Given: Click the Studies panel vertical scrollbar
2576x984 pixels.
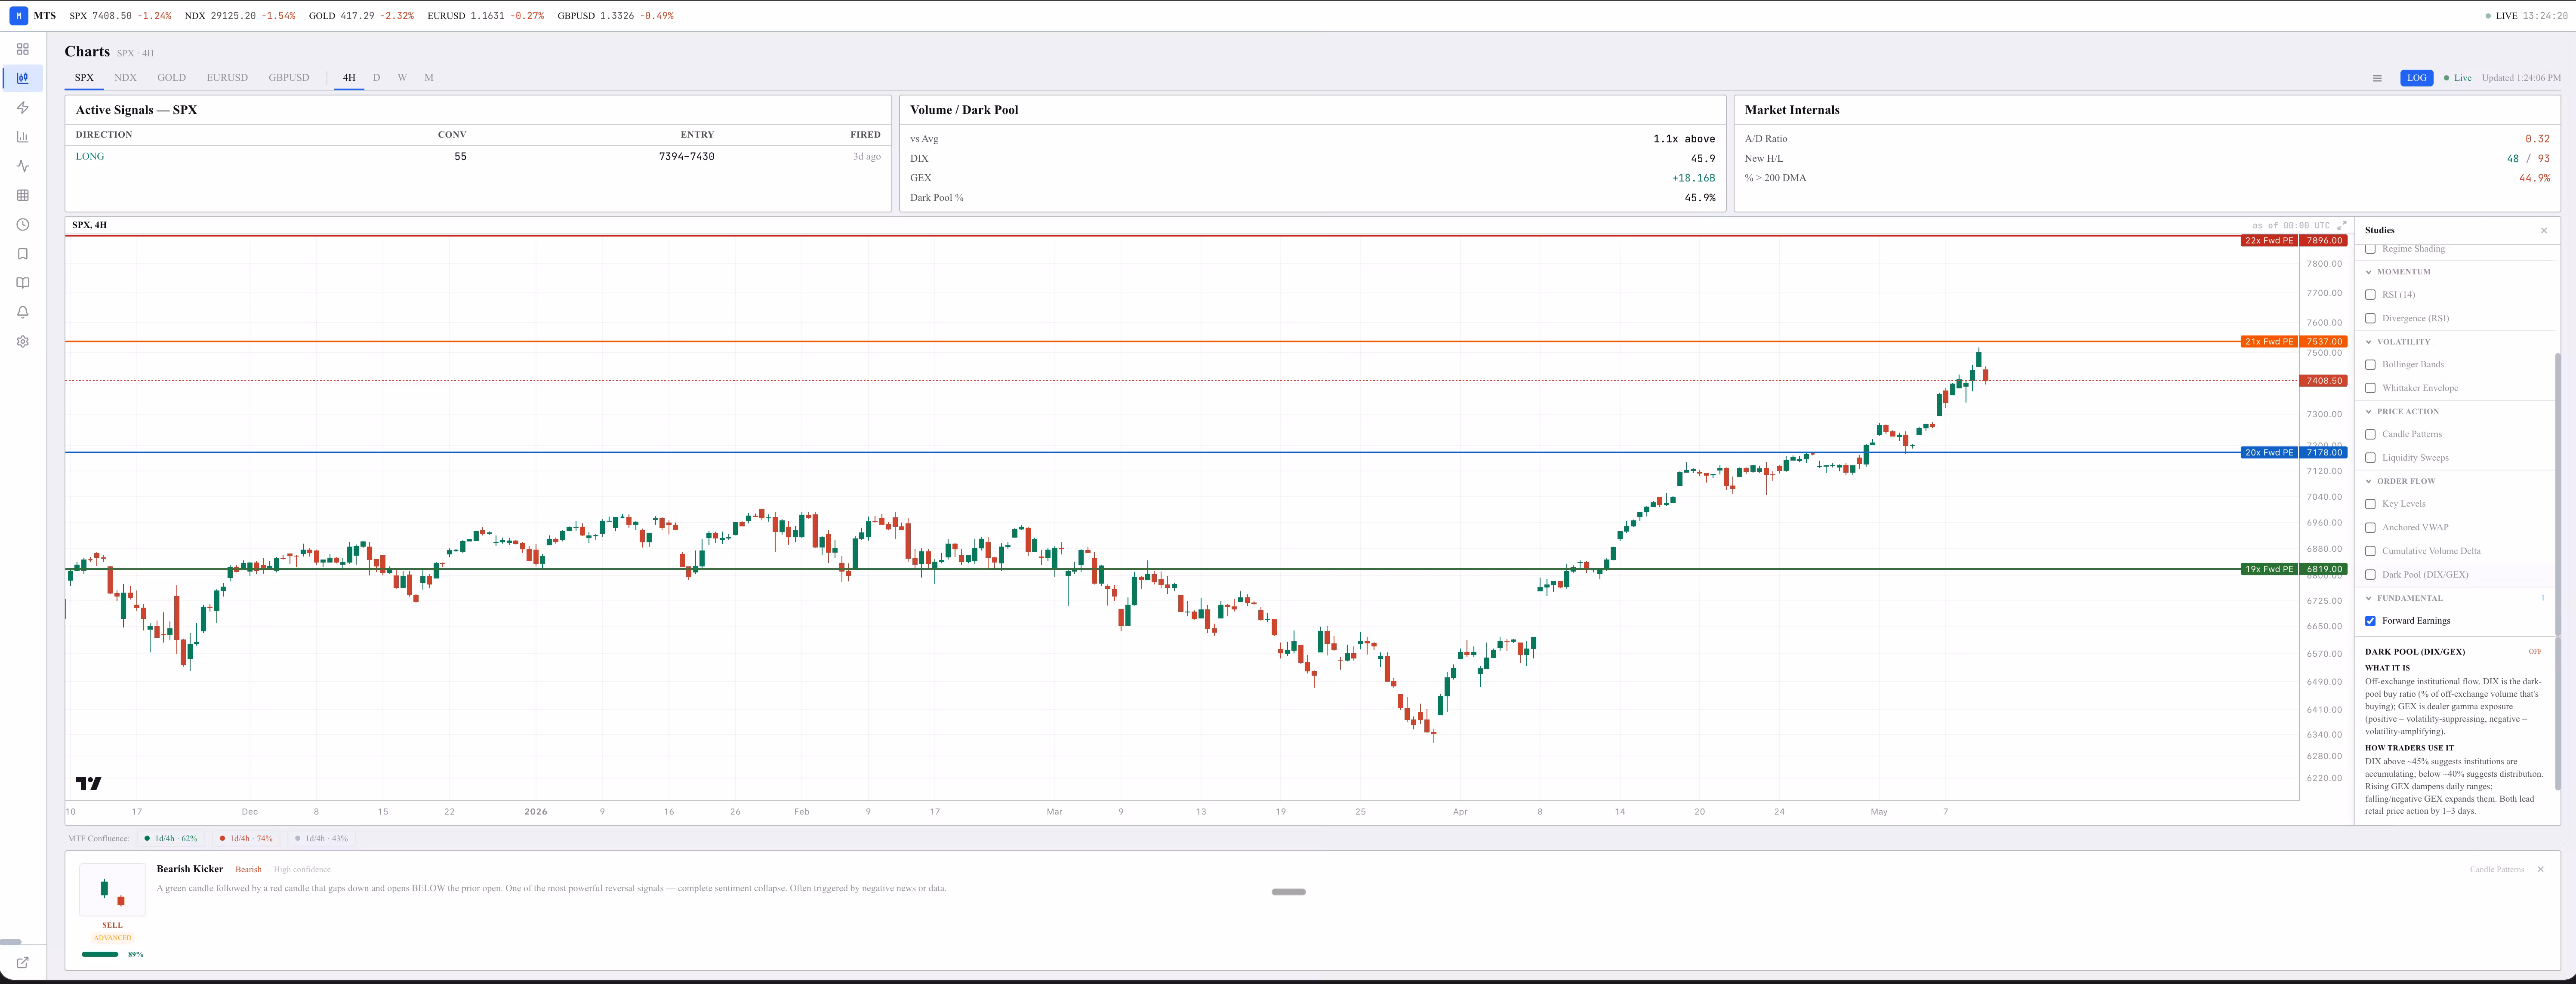Looking at the screenshot, I should 2557,494.
